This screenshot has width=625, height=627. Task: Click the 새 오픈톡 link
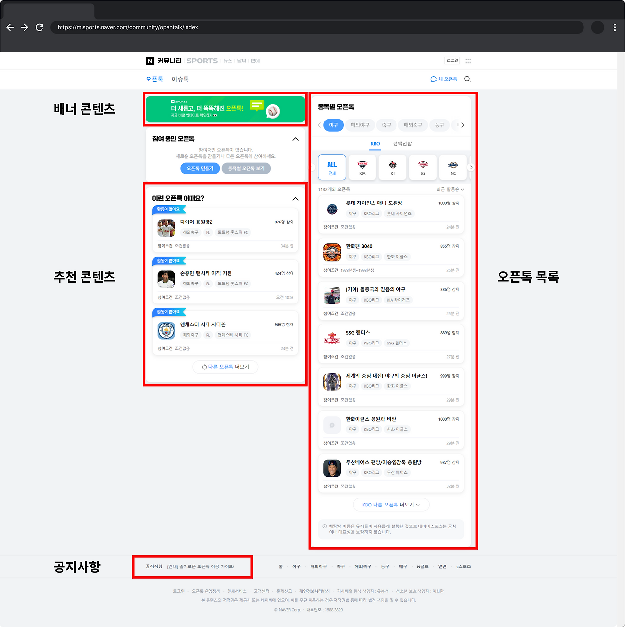[443, 79]
